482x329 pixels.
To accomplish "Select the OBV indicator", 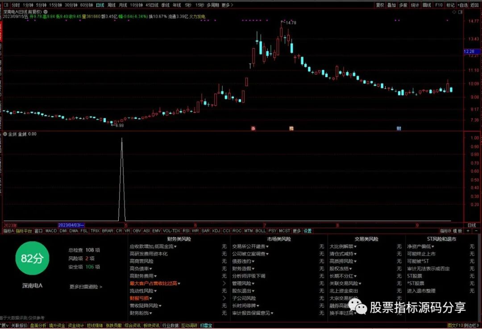I will [137, 230].
